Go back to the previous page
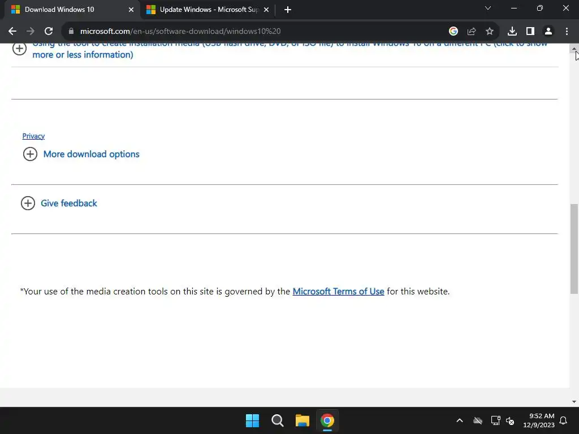The width and height of the screenshot is (579, 434). click(12, 32)
